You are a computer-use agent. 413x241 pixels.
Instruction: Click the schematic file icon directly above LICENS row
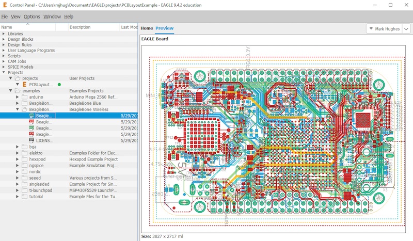point(31,134)
